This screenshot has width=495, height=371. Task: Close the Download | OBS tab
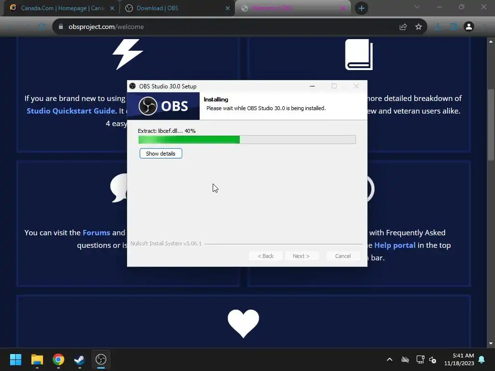click(x=228, y=8)
